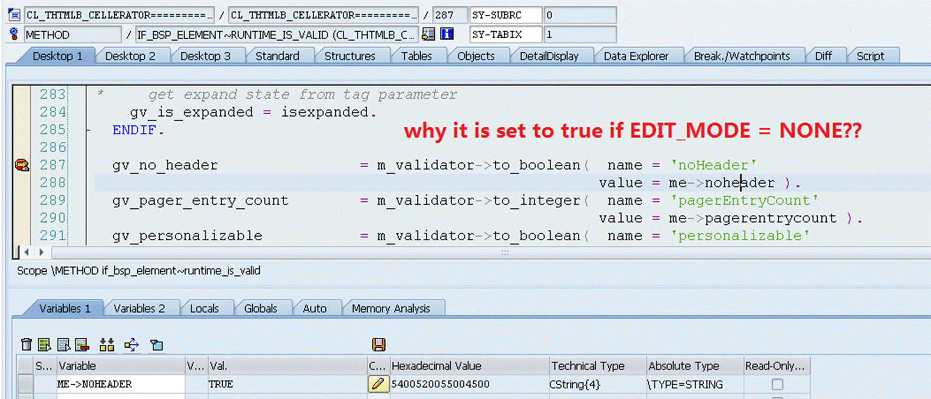Open the Diff tab

point(823,56)
